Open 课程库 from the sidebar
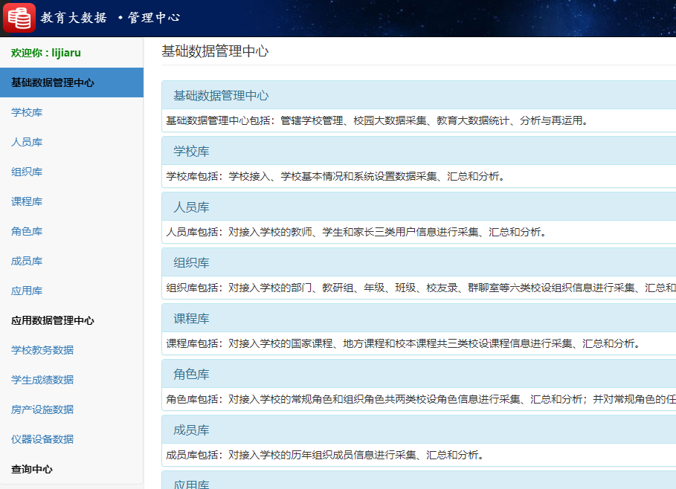676x489 pixels. click(x=26, y=201)
